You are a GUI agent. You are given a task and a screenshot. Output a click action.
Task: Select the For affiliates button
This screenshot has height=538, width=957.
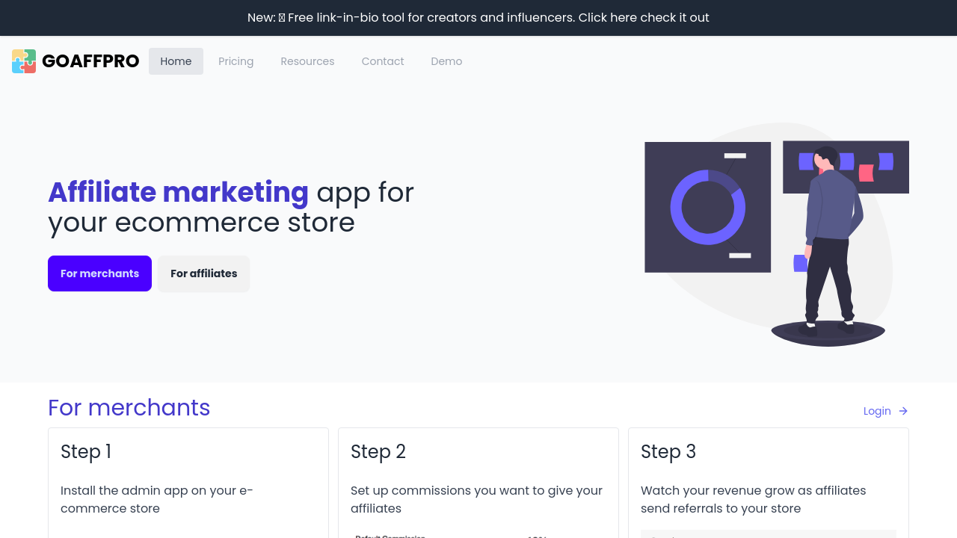pos(203,273)
